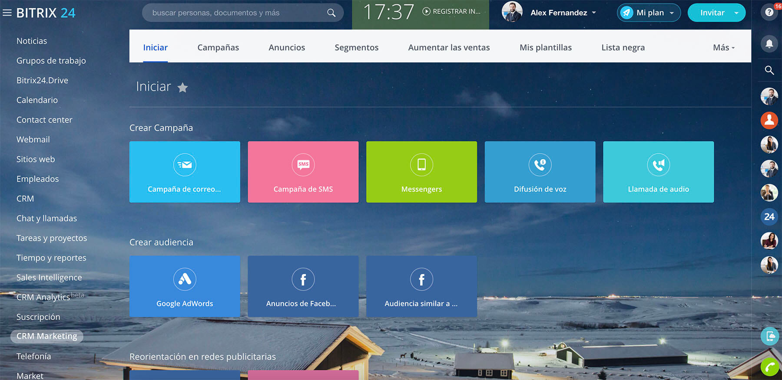Click the Bitrix24 '24' icon in right sidebar
This screenshot has height=380, width=782.
click(769, 216)
